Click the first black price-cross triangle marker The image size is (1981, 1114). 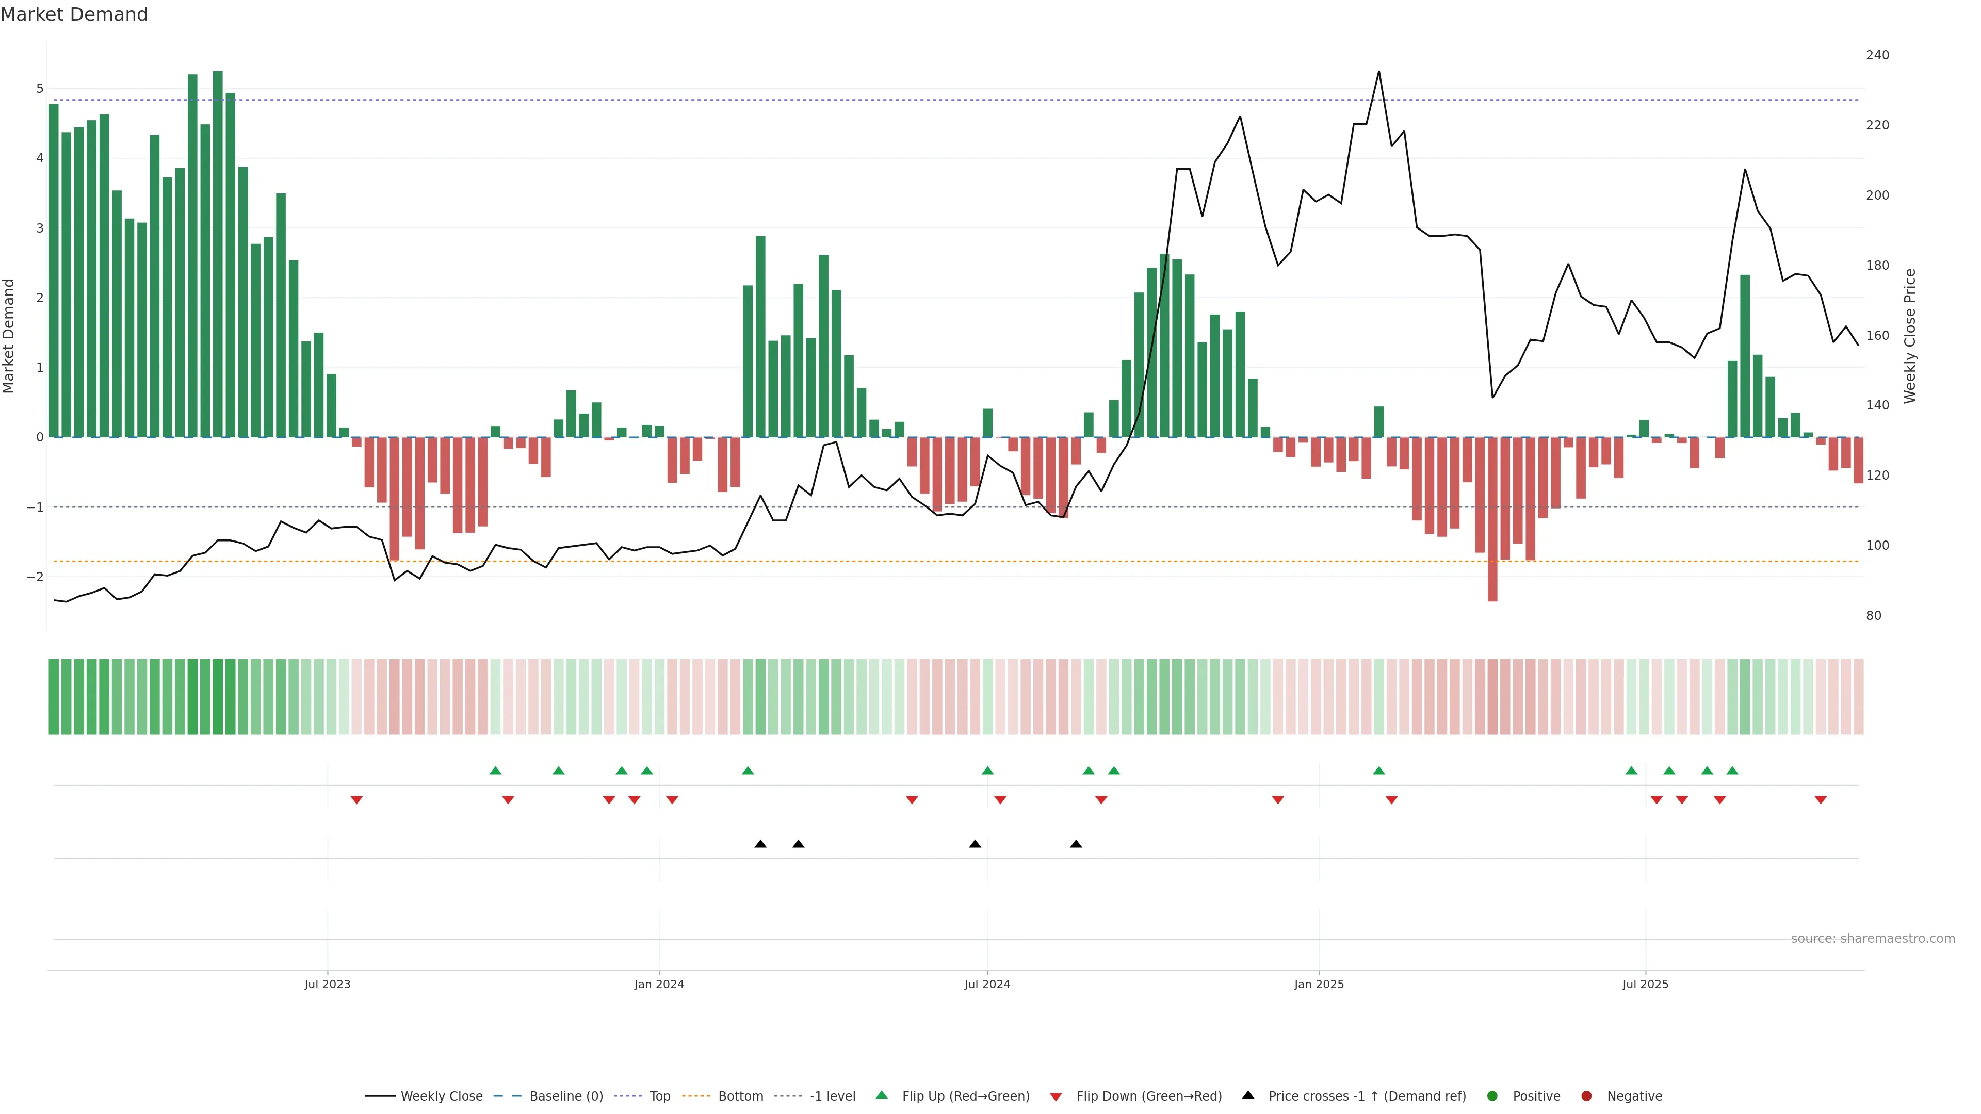760,844
